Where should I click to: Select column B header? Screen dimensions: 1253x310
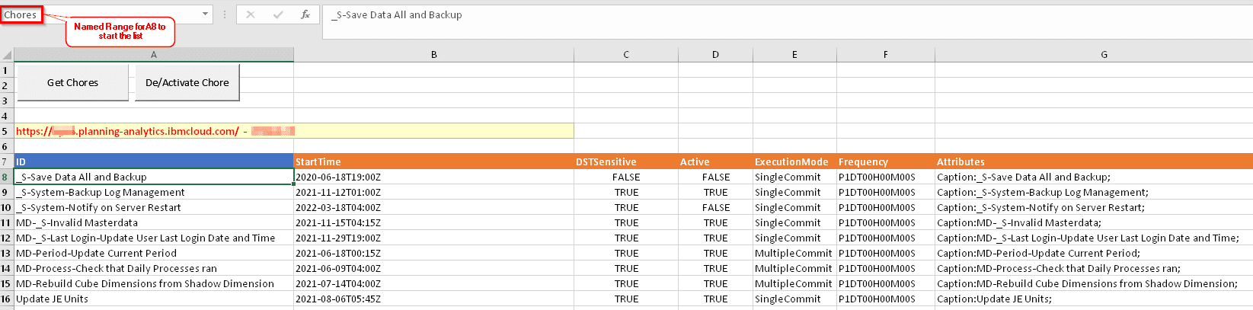coord(433,55)
